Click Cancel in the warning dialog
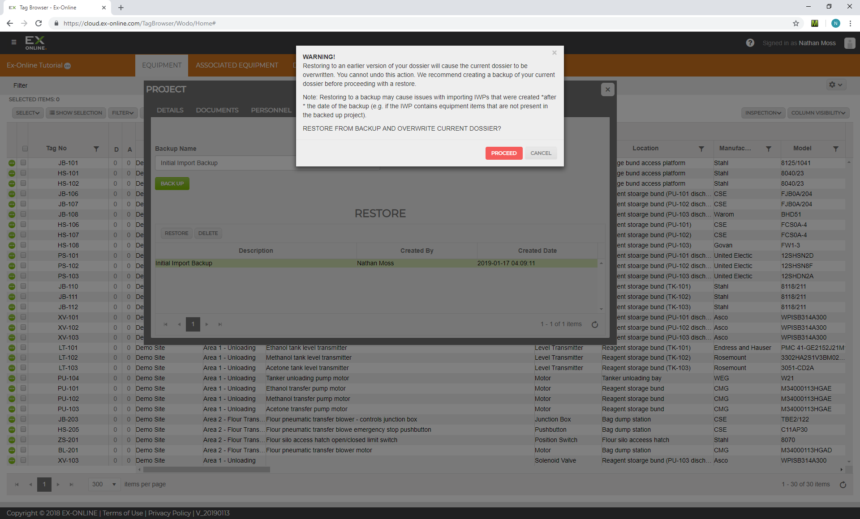This screenshot has height=519, width=860. coord(541,153)
